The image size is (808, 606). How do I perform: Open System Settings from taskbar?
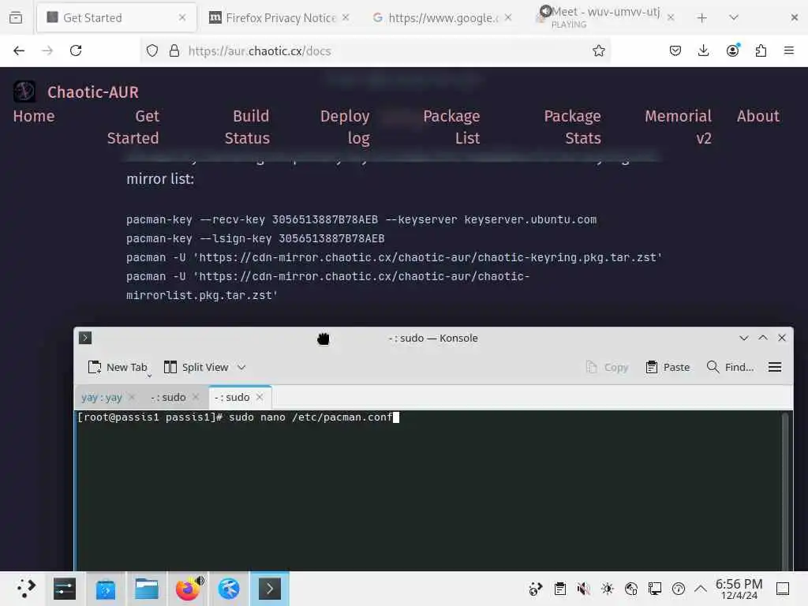pyautogui.click(x=65, y=589)
